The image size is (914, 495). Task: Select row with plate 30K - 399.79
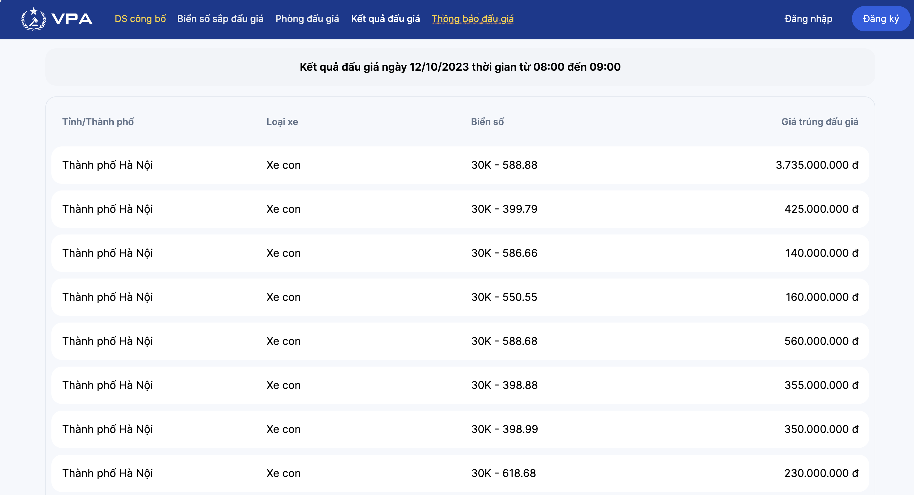coord(504,209)
